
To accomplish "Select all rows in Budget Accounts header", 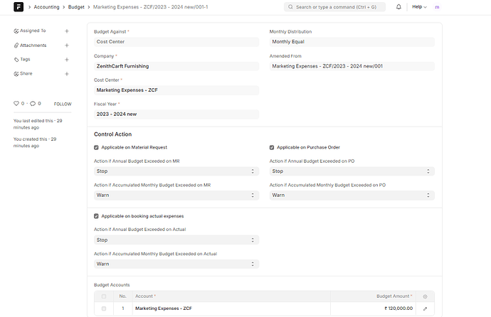I will pyautogui.click(x=104, y=296).
